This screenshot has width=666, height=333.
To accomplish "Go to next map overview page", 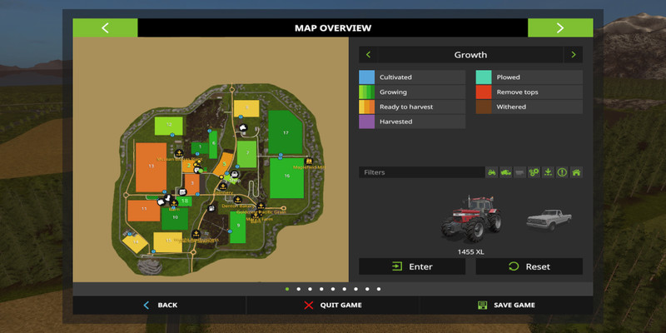I will coord(559,27).
